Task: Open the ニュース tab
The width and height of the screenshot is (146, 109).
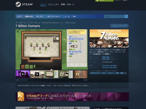Action: click(66, 16)
